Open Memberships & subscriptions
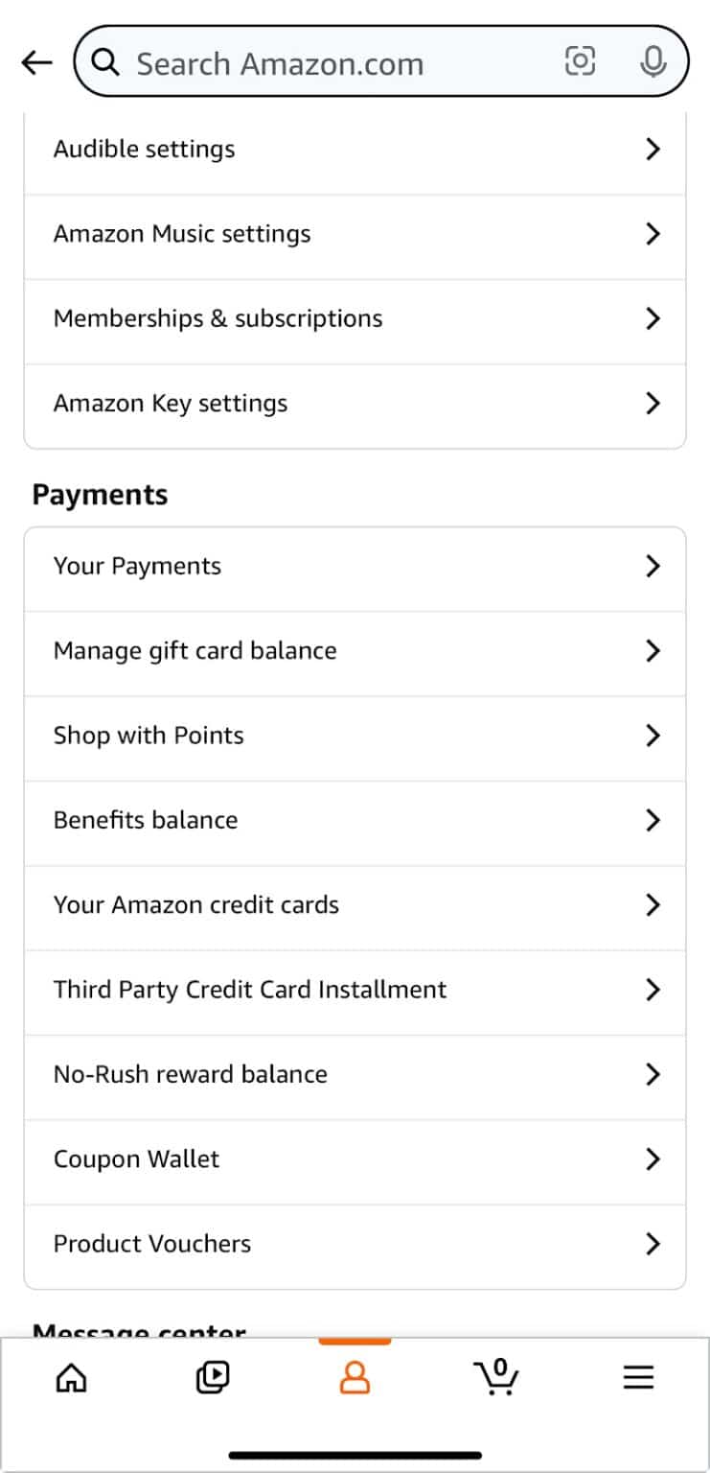 pyautogui.click(x=355, y=318)
